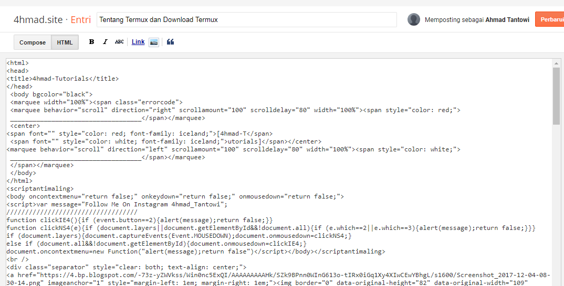The width and height of the screenshot is (564, 286).
Task: Click the orange Perbarui update button
Action: (x=550, y=19)
